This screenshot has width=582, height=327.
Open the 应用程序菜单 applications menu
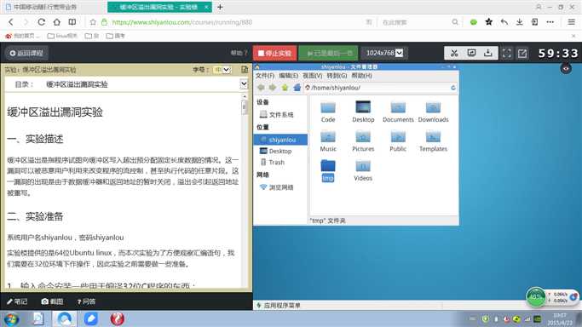tap(279, 306)
